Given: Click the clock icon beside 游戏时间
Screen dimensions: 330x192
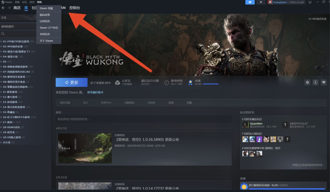Looking at the screenshot, I should (167, 82).
